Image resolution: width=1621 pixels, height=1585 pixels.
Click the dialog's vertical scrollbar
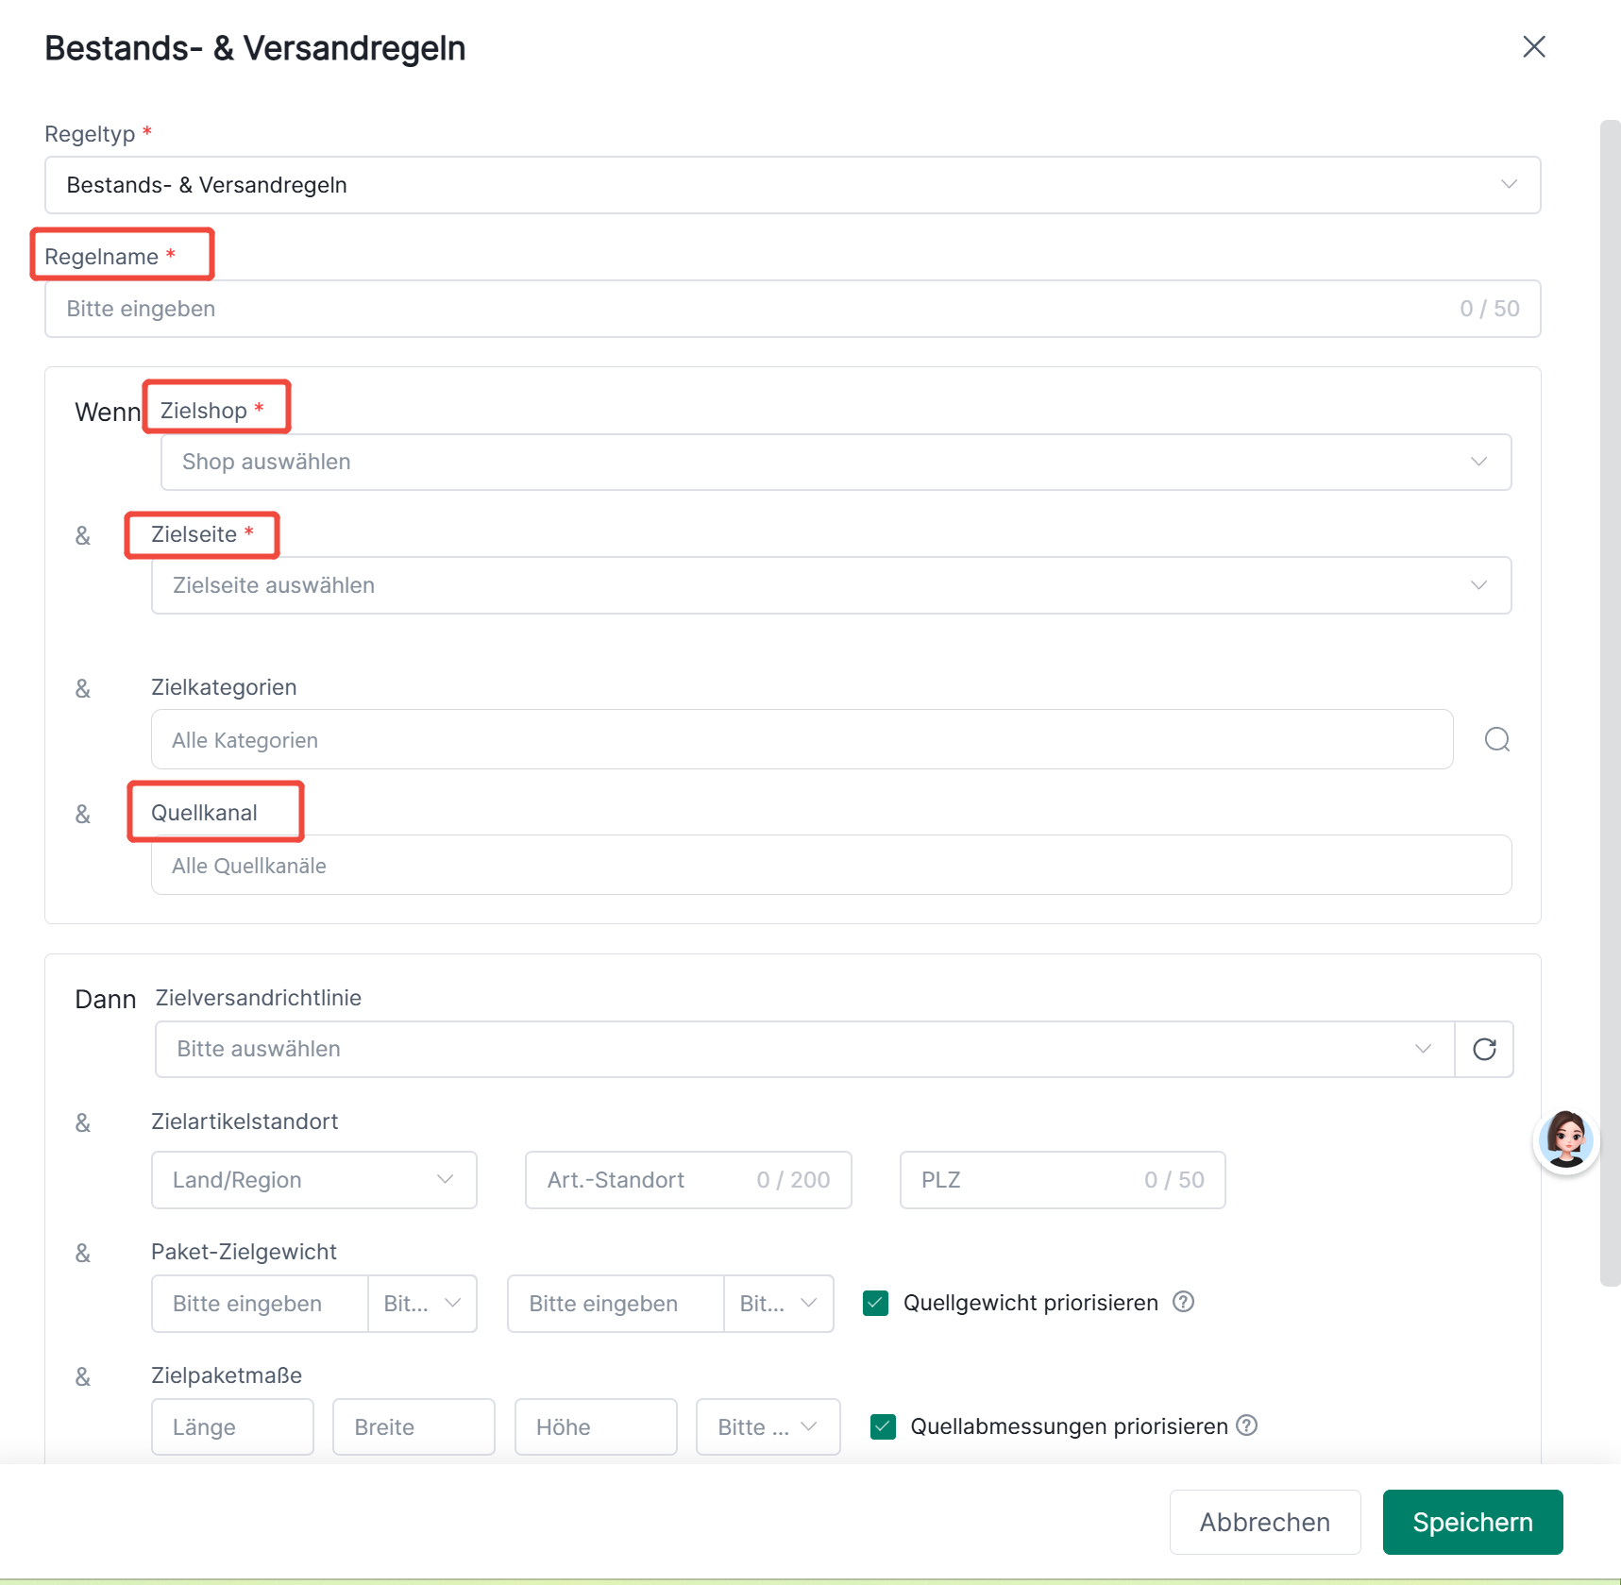point(1610,703)
